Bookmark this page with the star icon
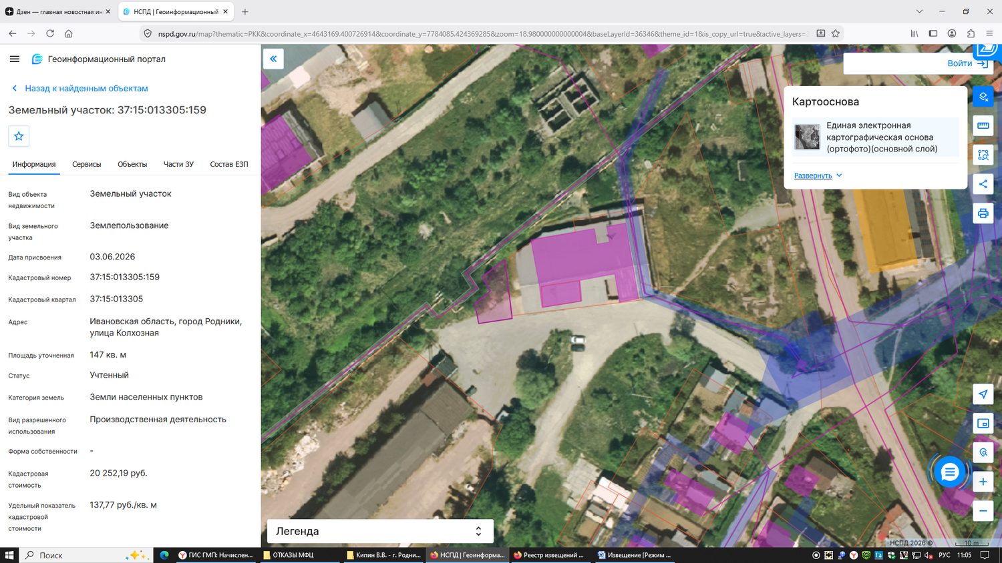Viewport: 1002px width, 563px height. coord(835,33)
